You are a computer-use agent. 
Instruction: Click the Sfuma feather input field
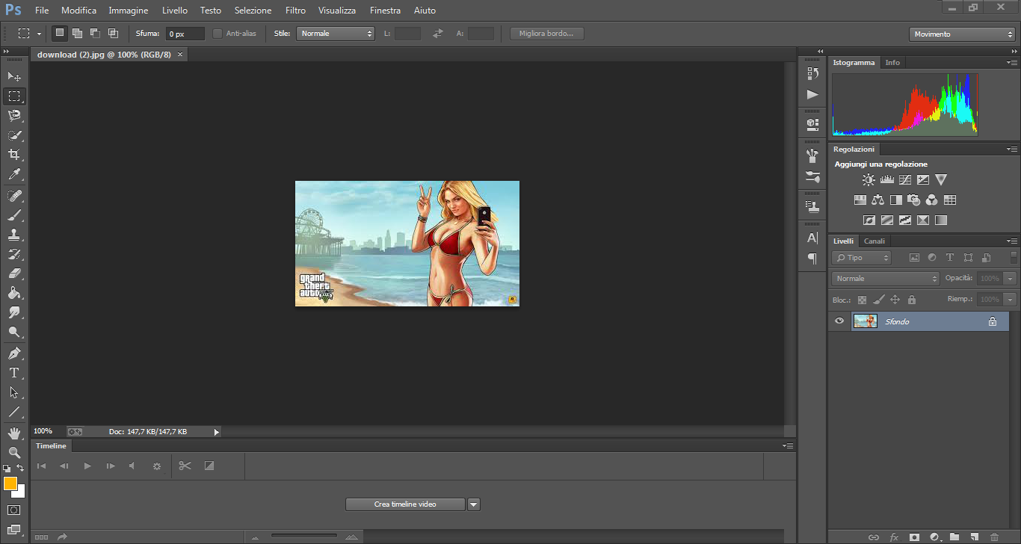185,34
